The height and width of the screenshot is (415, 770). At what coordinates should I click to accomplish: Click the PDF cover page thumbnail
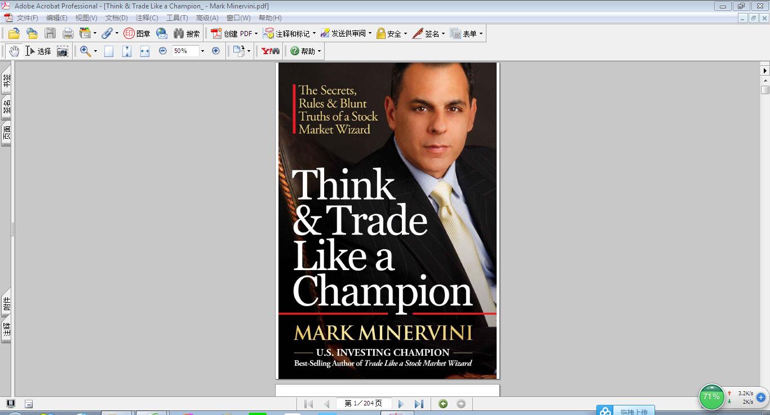[x=388, y=220]
